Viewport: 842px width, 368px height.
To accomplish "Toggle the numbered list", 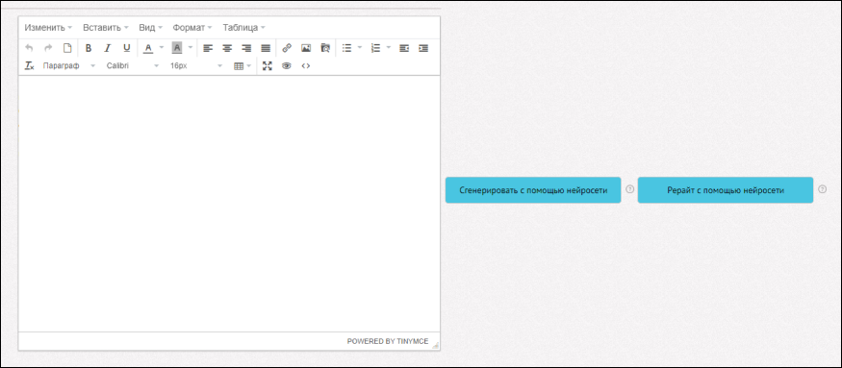I will [x=375, y=48].
